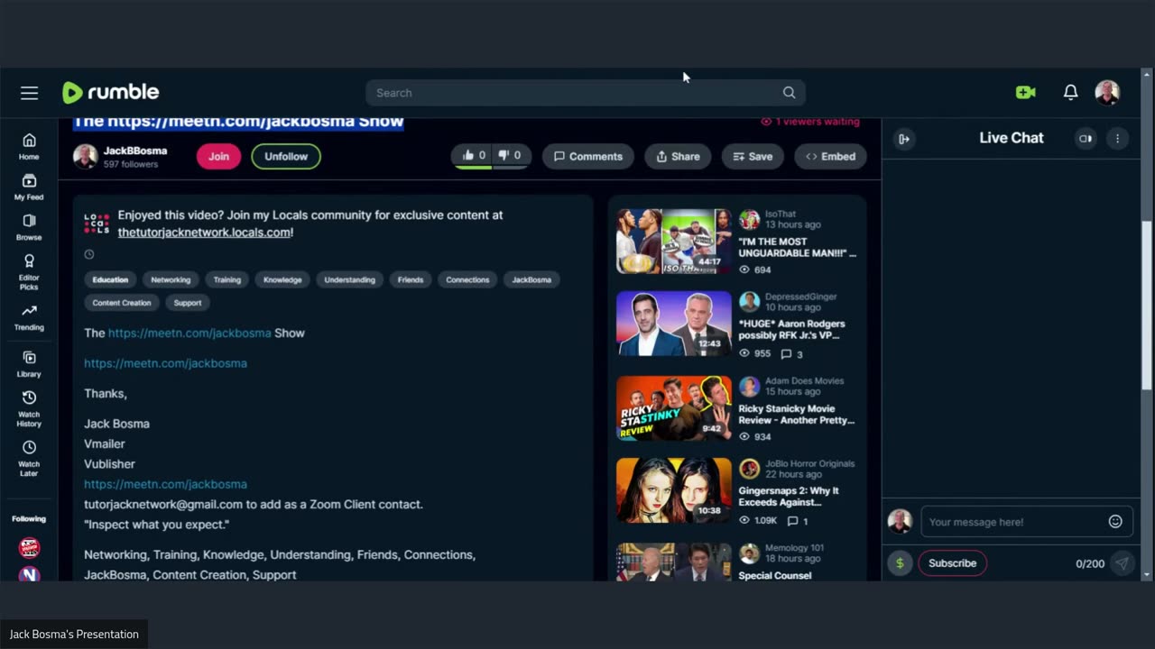Select the Friends tag
The height and width of the screenshot is (649, 1155).
click(x=411, y=279)
